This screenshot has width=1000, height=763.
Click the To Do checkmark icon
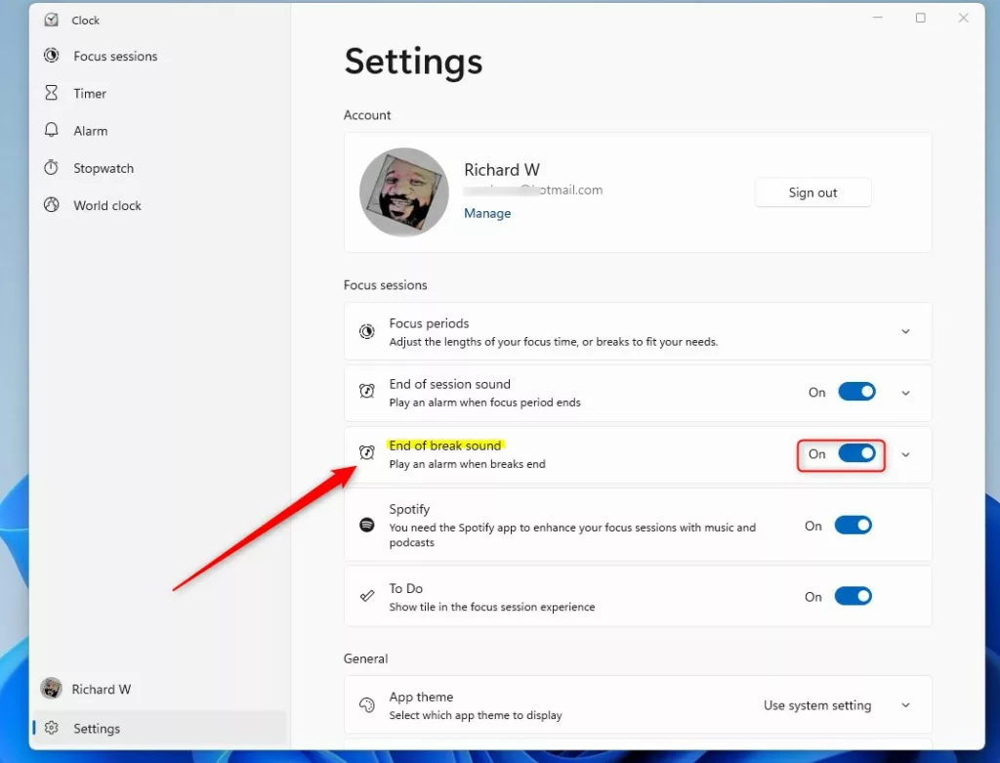pyautogui.click(x=367, y=596)
